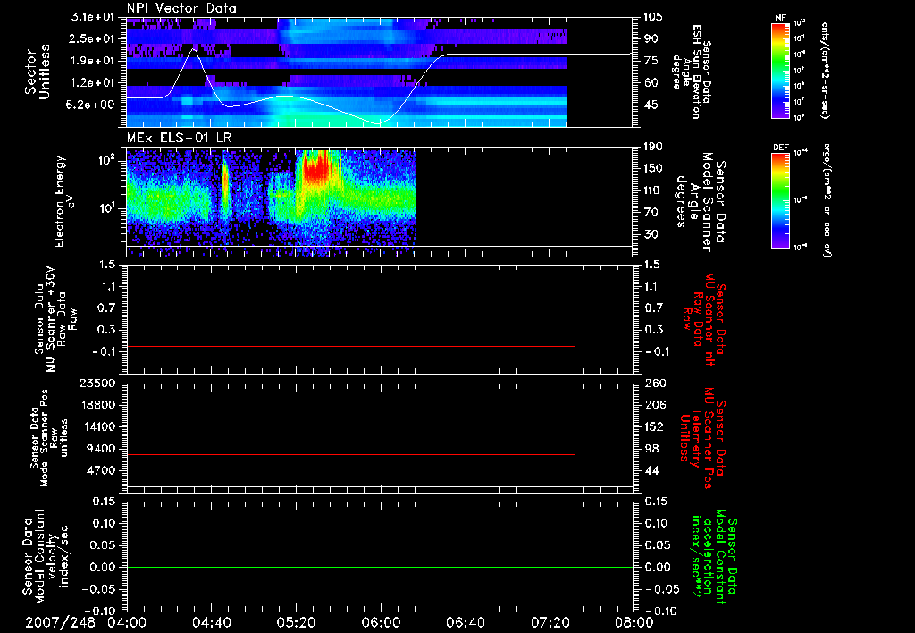Screen dimensions: 915x633
Task: Click the "30" scanner angle tick value
Action: (x=651, y=234)
